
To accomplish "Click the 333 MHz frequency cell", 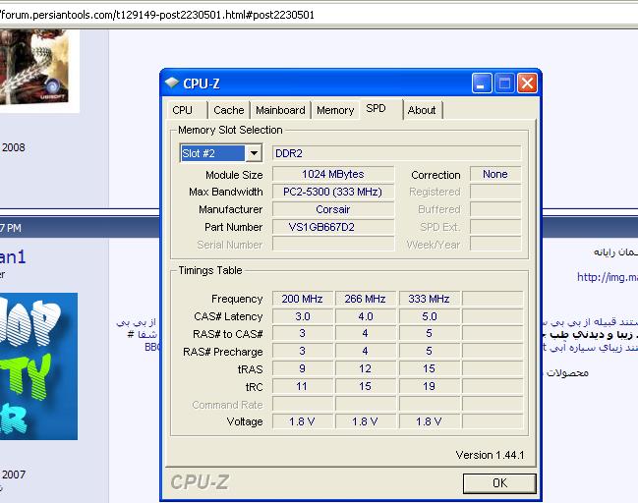I will pyautogui.click(x=429, y=299).
